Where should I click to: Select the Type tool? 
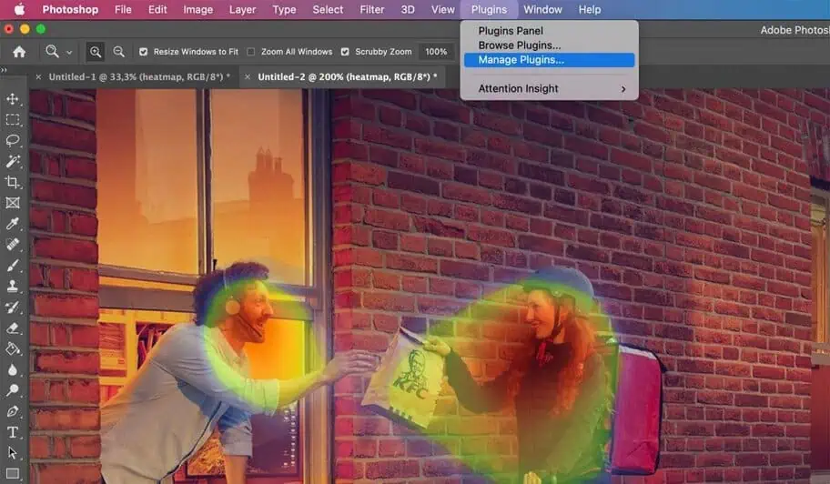[13, 432]
